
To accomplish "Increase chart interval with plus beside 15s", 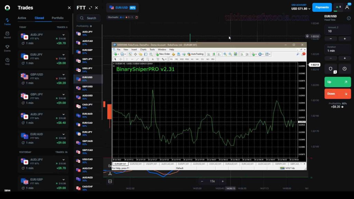I will (223, 181).
